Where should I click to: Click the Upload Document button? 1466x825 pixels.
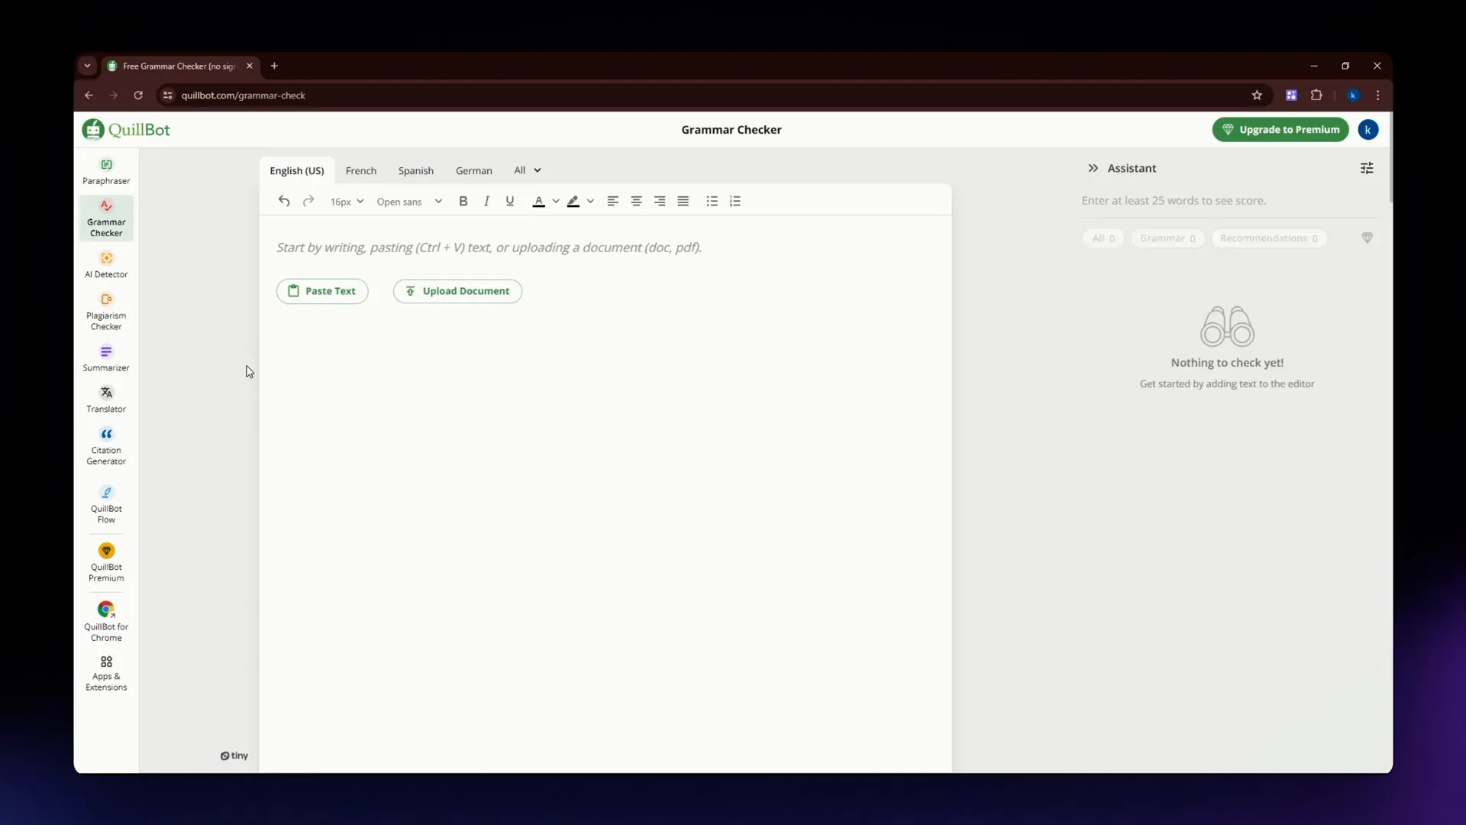pyautogui.click(x=457, y=291)
